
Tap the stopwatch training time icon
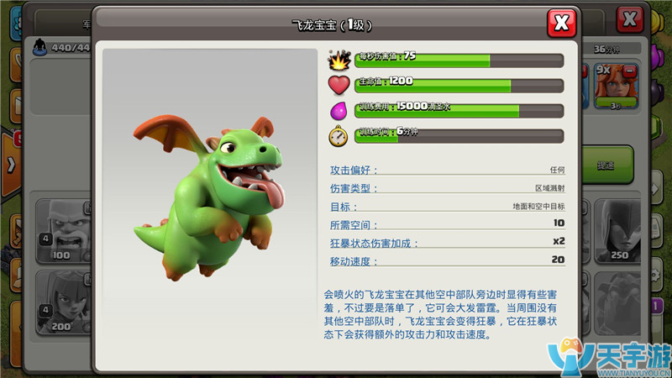coord(339,136)
